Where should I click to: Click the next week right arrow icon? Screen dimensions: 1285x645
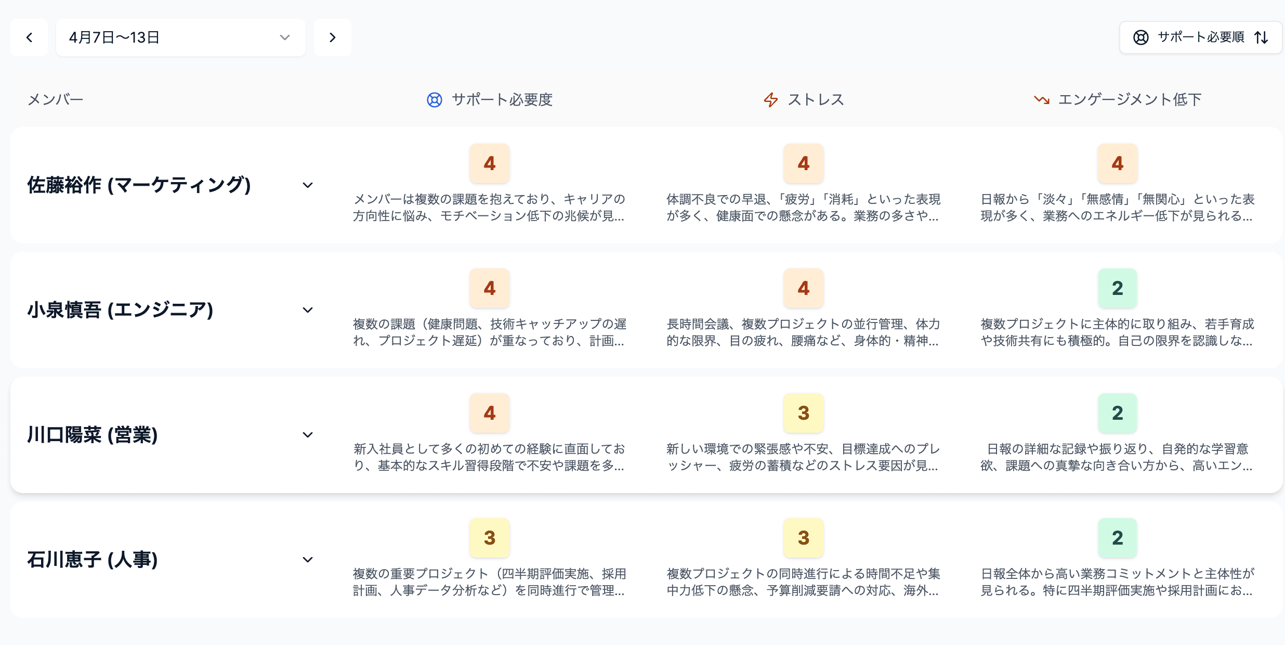(332, 37)
